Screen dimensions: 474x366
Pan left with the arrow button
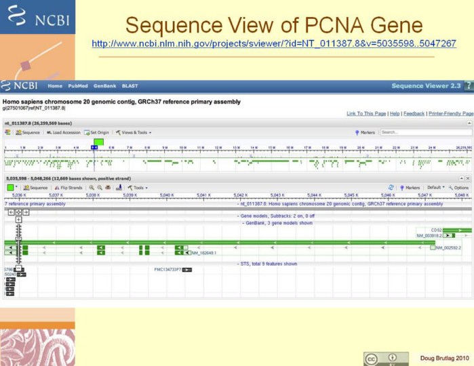tap(11, 212)
